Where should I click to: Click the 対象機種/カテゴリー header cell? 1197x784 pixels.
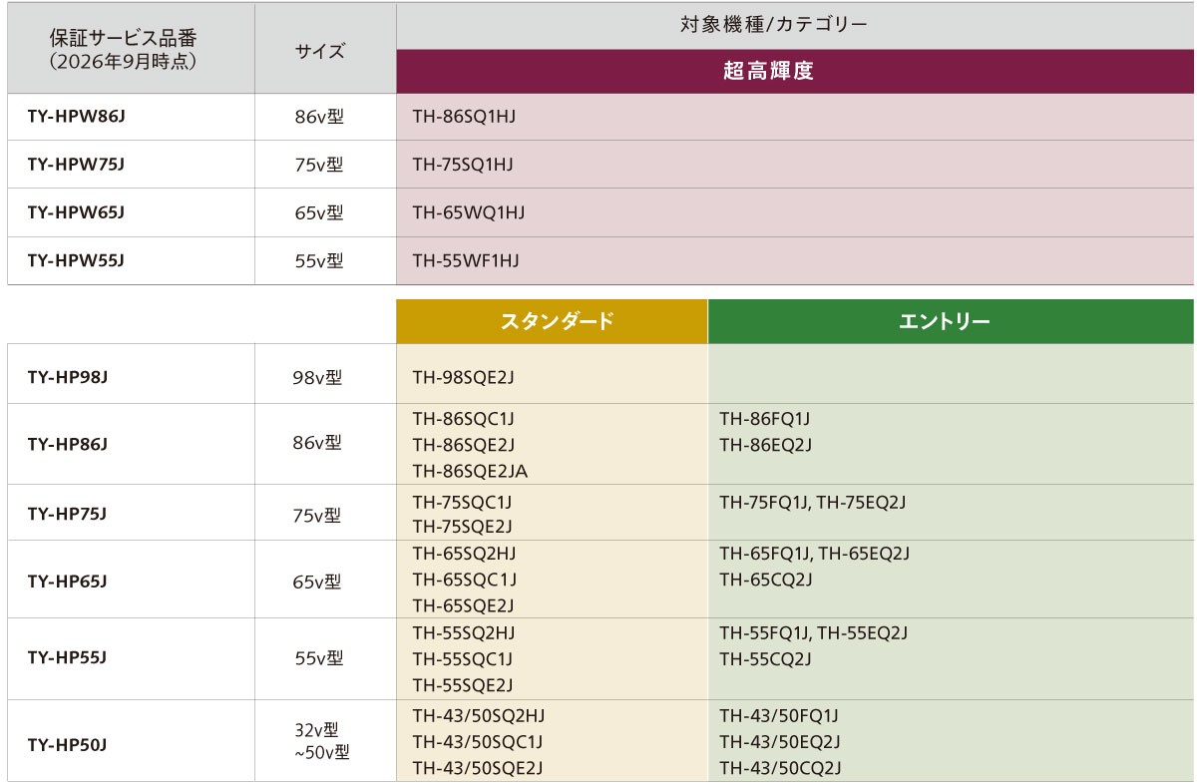point(795,24)
